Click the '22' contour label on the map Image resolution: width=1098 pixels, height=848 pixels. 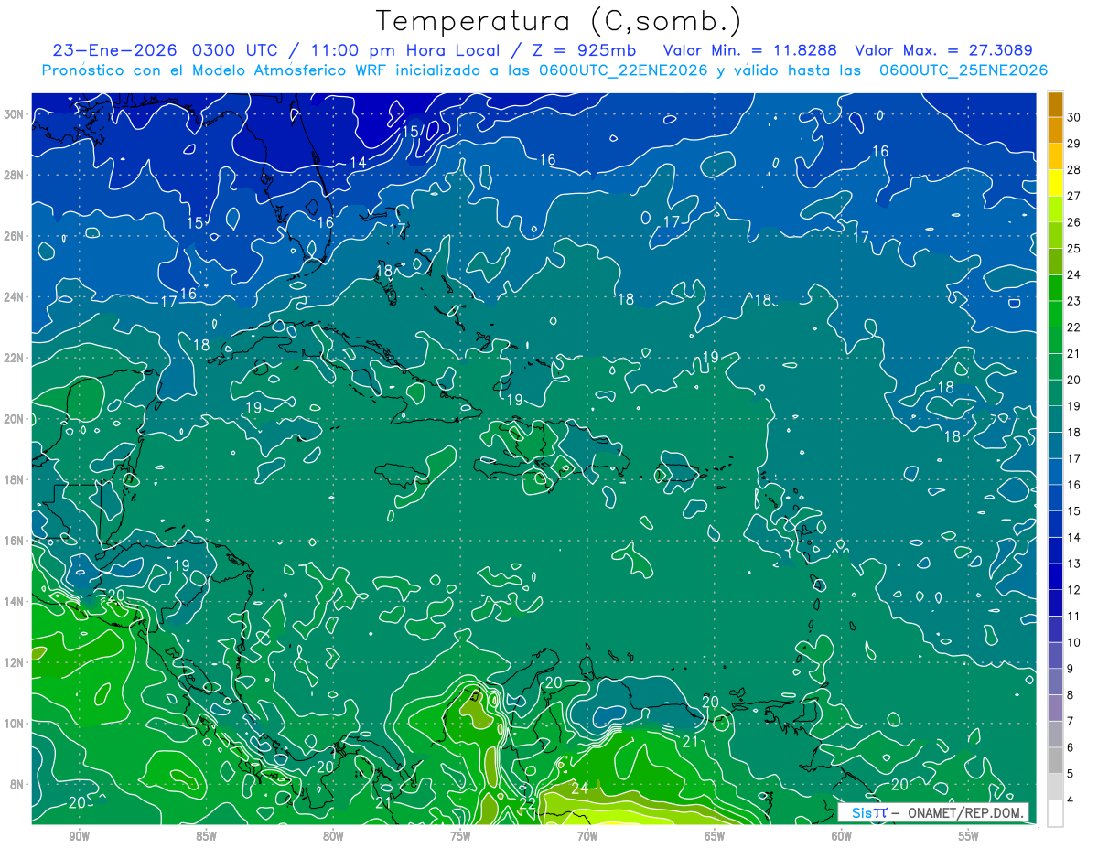[x=527, y=803]
